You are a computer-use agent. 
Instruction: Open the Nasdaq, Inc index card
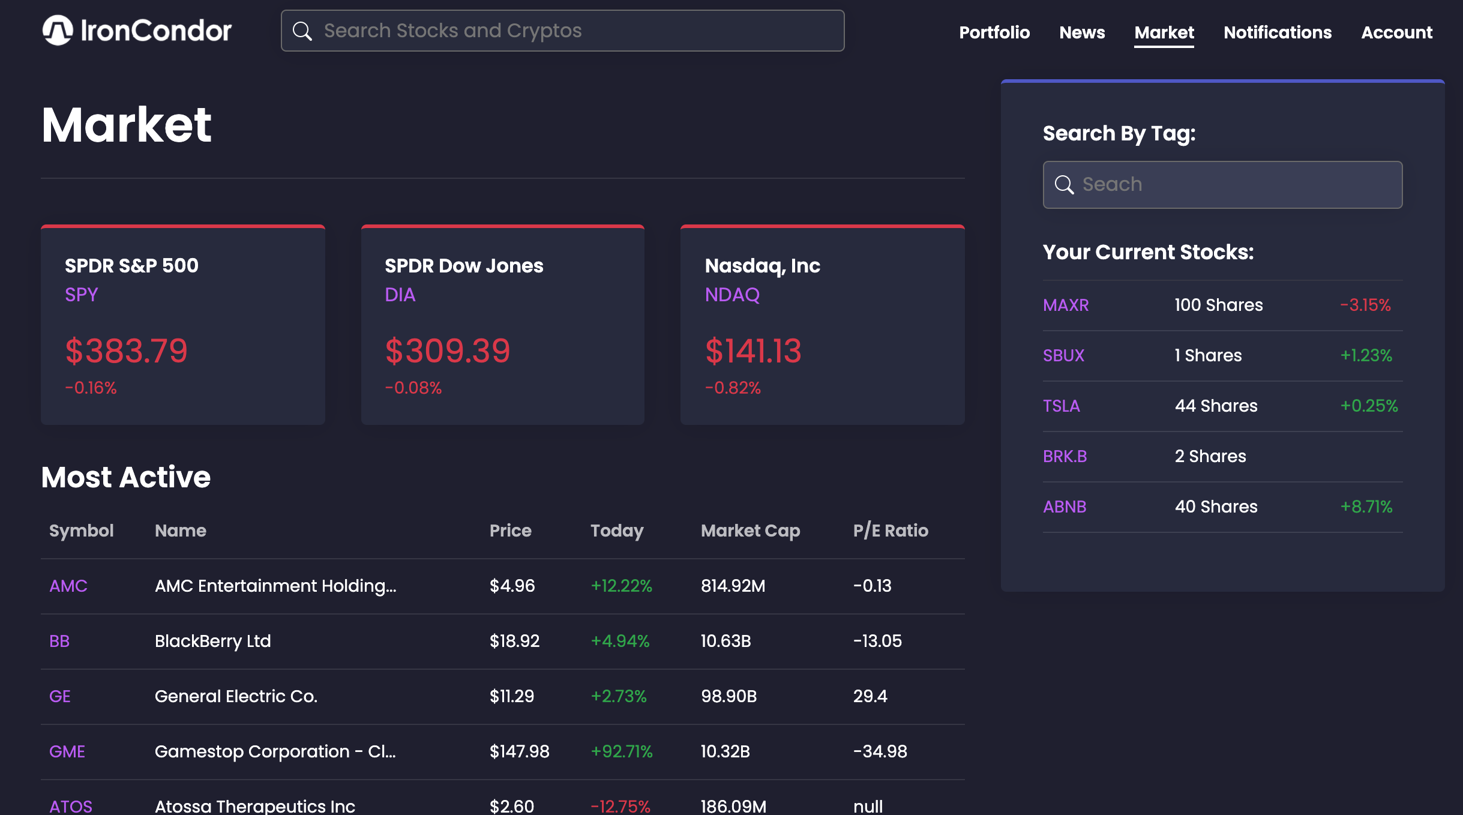[823, 325]
